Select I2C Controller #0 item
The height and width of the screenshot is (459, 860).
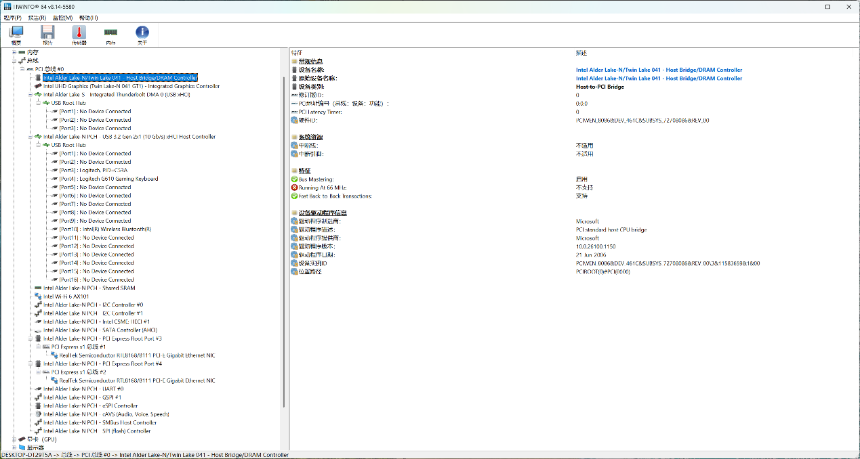[93, 305]
